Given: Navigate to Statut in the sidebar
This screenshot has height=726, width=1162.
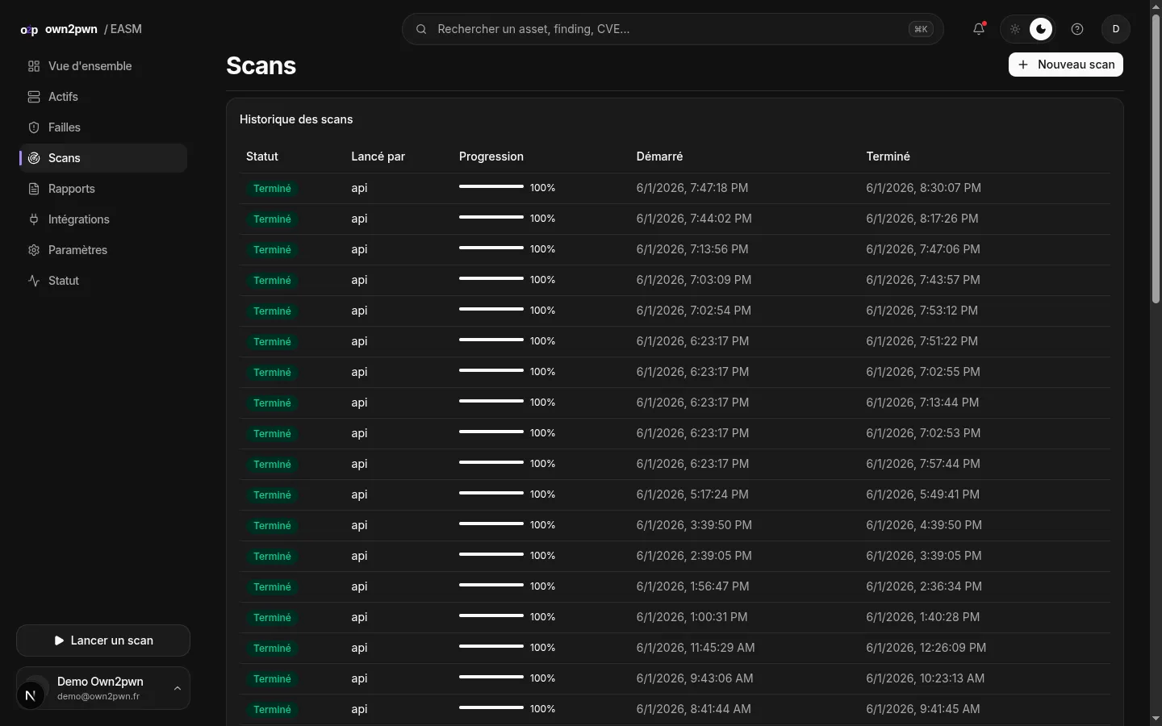Looking at the screenshot, I should point(103,281).
